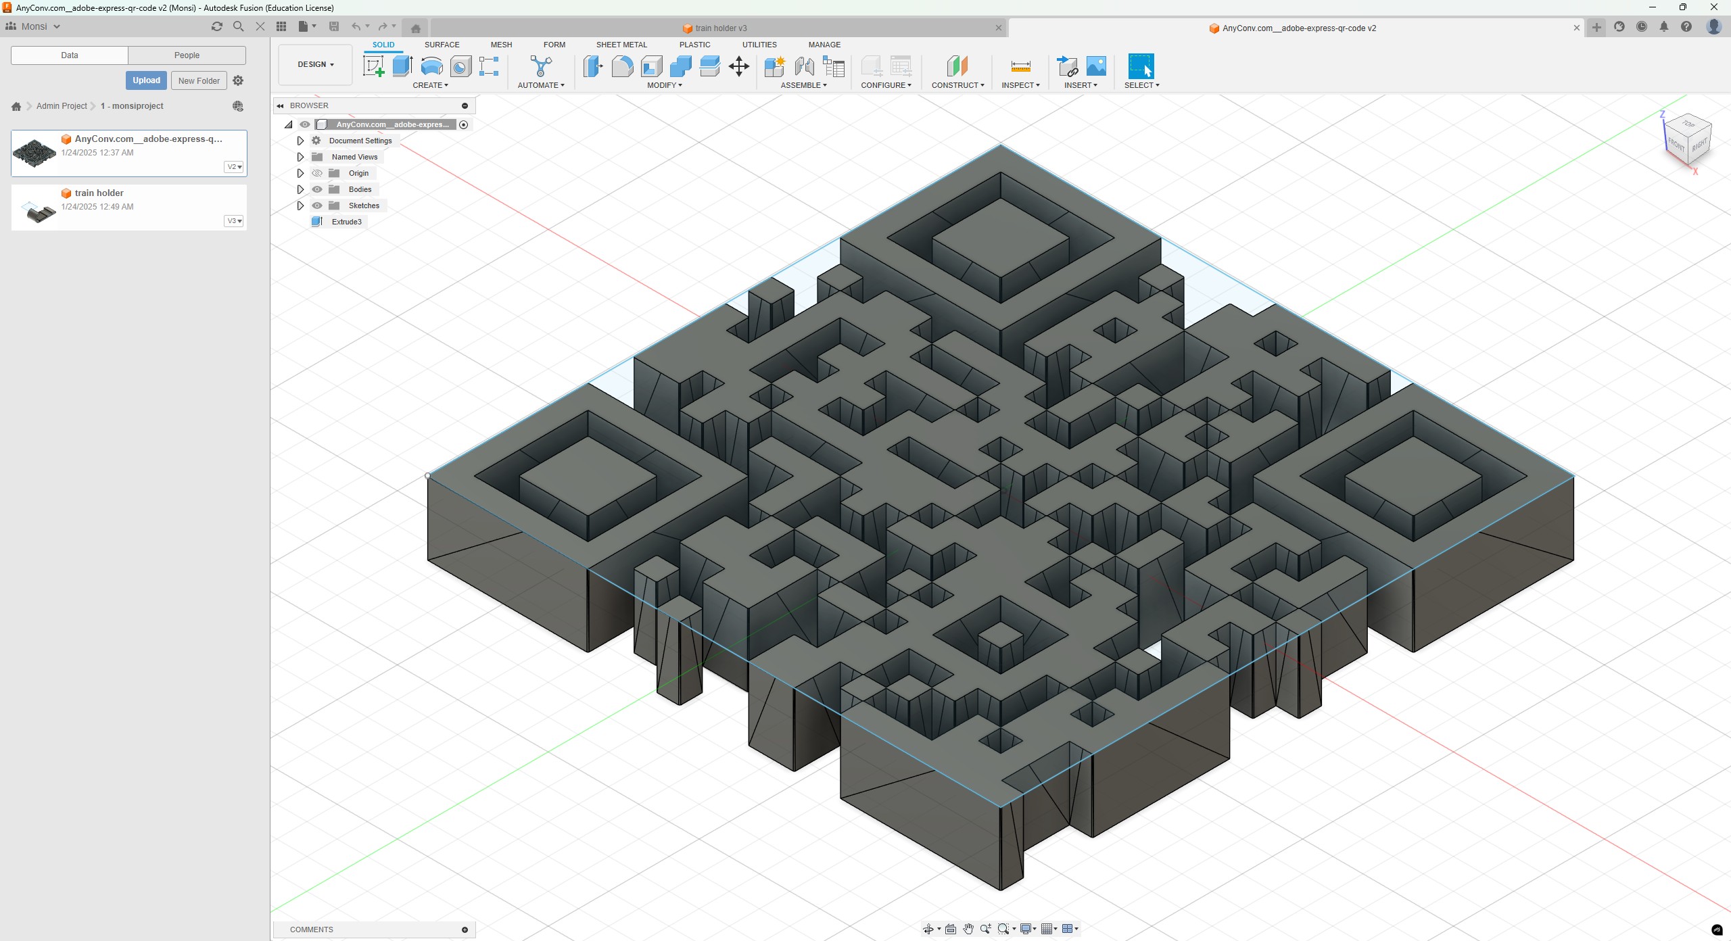The image size is (1731, 941).
Task: Save the current design
Action: (333, 26)
